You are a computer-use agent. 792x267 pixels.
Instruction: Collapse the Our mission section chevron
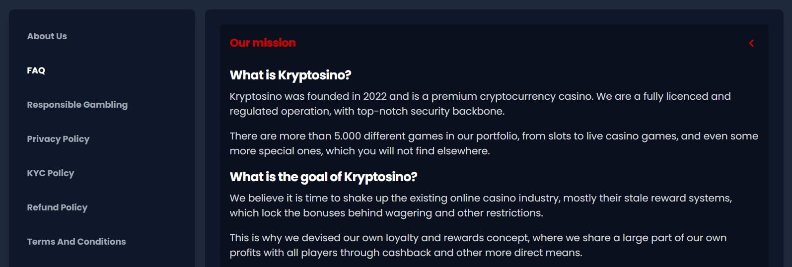pyautogui.click(x=751, y=43)
